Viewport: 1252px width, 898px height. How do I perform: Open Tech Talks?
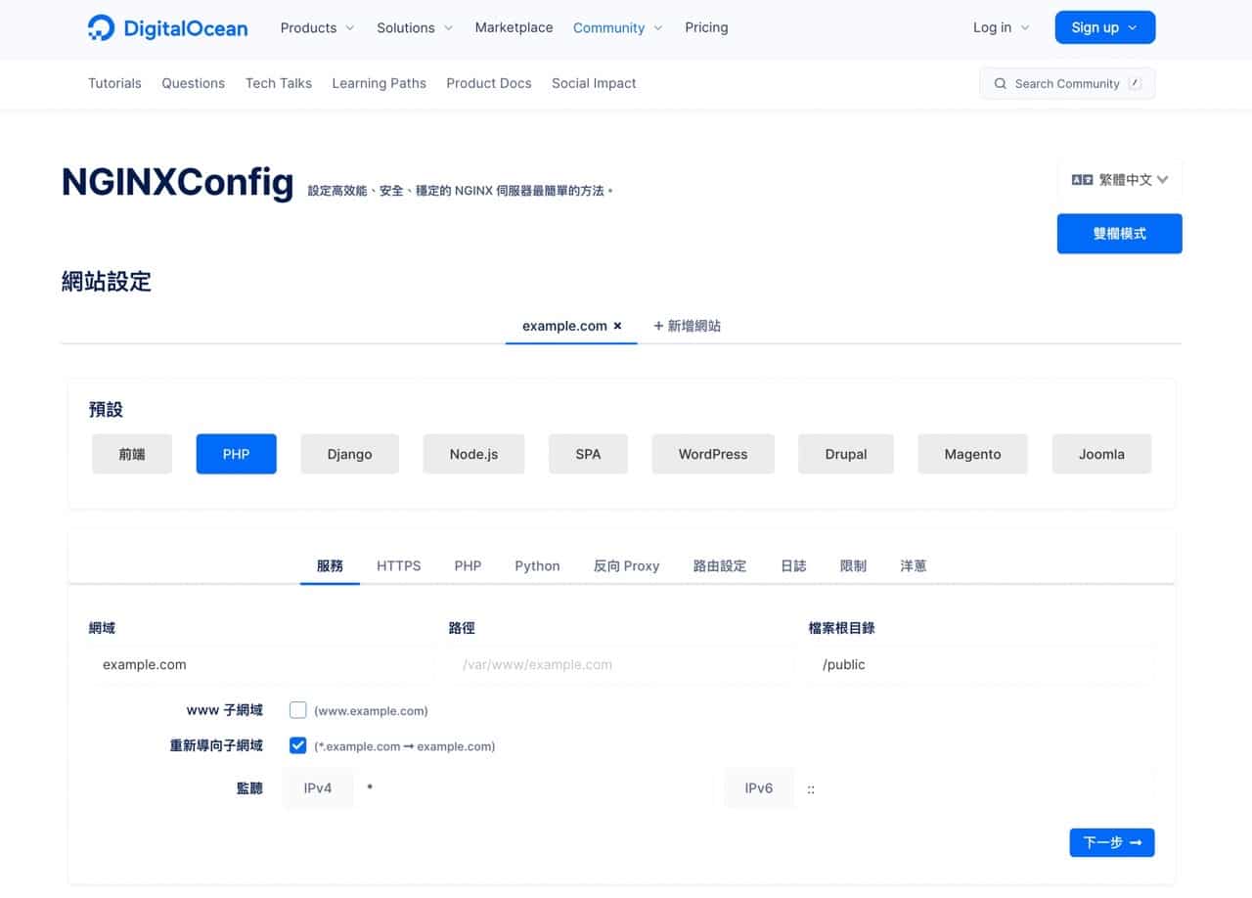pyautogui.click(x=279, y=83)
